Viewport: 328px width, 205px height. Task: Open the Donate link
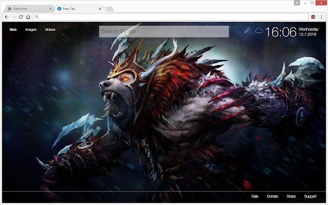272,196
